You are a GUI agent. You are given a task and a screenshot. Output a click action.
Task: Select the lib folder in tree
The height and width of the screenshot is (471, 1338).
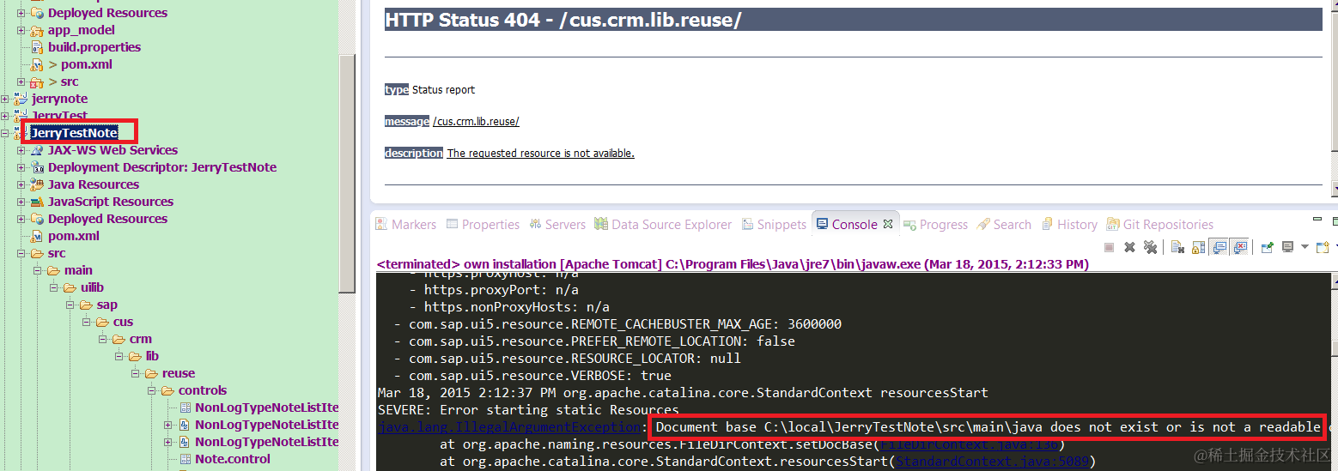tap(152, 356)
